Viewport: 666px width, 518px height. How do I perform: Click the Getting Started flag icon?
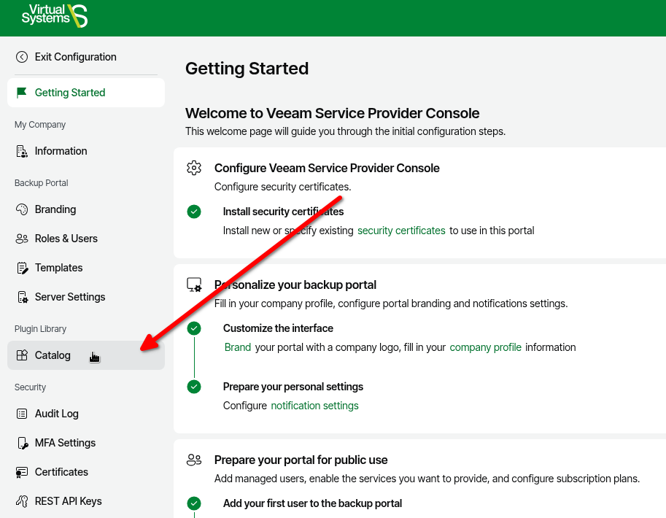pyautogui.click(x=22, y=93)
